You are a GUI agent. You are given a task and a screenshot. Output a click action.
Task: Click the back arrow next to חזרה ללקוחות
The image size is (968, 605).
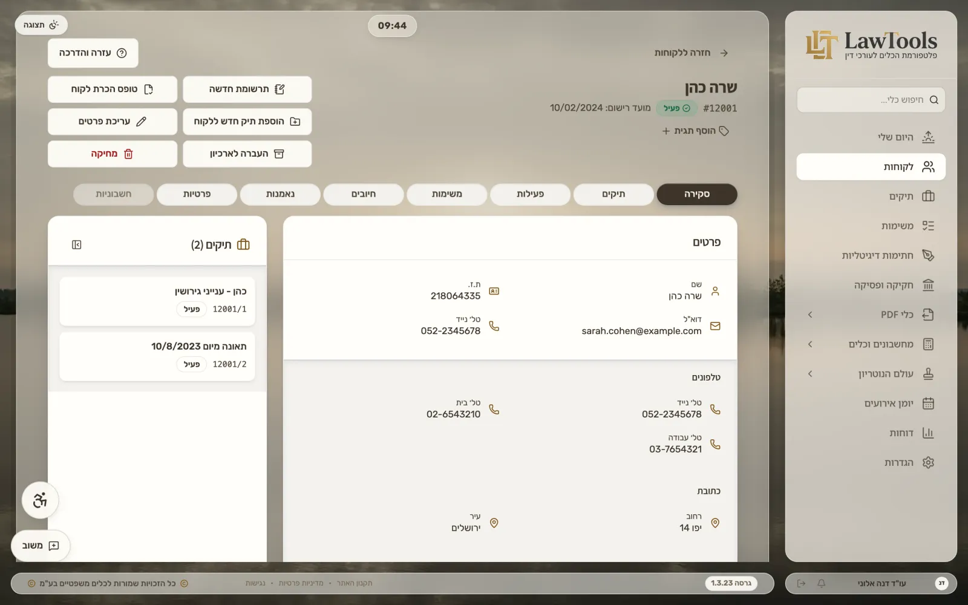724,53
